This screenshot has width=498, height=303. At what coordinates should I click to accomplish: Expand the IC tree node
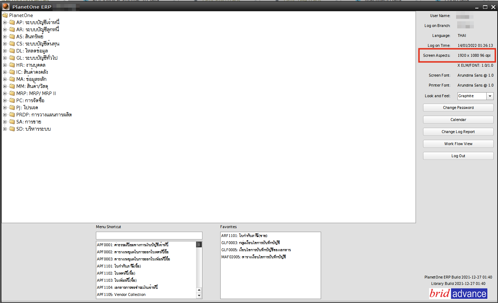click(5, 72)
